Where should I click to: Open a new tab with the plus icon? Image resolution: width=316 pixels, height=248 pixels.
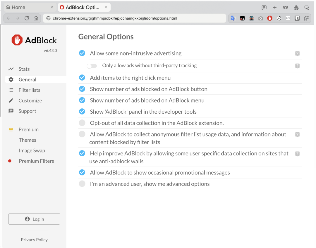click(275, 7)
